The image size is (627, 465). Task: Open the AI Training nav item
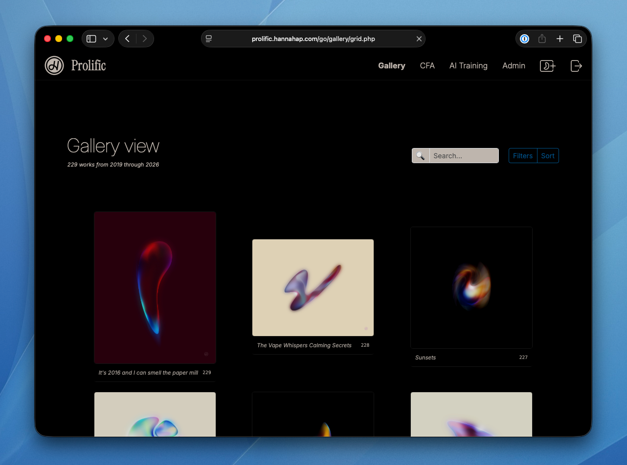[469, 65]
